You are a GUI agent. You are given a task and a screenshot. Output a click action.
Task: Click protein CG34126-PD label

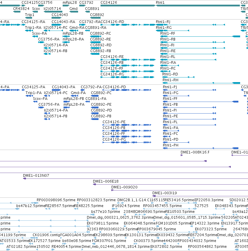(x=114, y=87)
